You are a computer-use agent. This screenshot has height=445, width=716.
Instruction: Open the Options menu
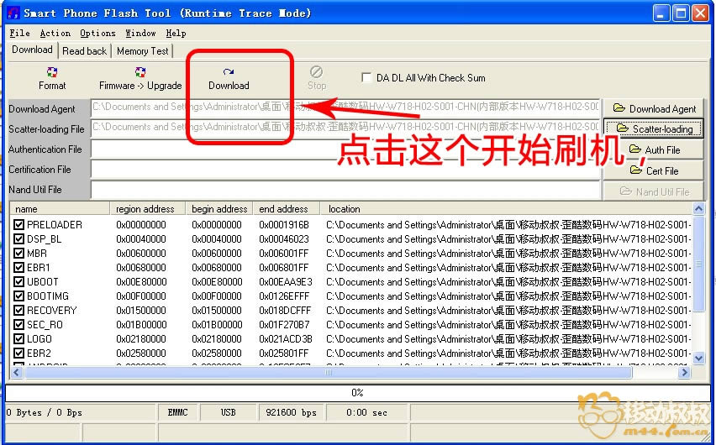click(97, 33)
